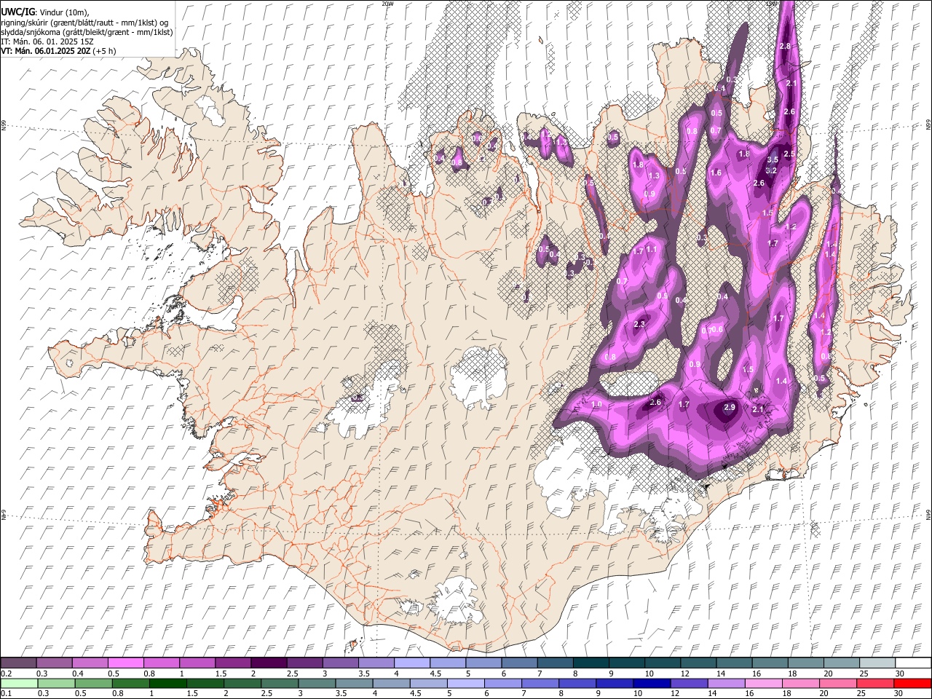Pick the dark teal 8 mm snow swatch
The width and height of the screenshot is (932, 699).
point(591,663)
